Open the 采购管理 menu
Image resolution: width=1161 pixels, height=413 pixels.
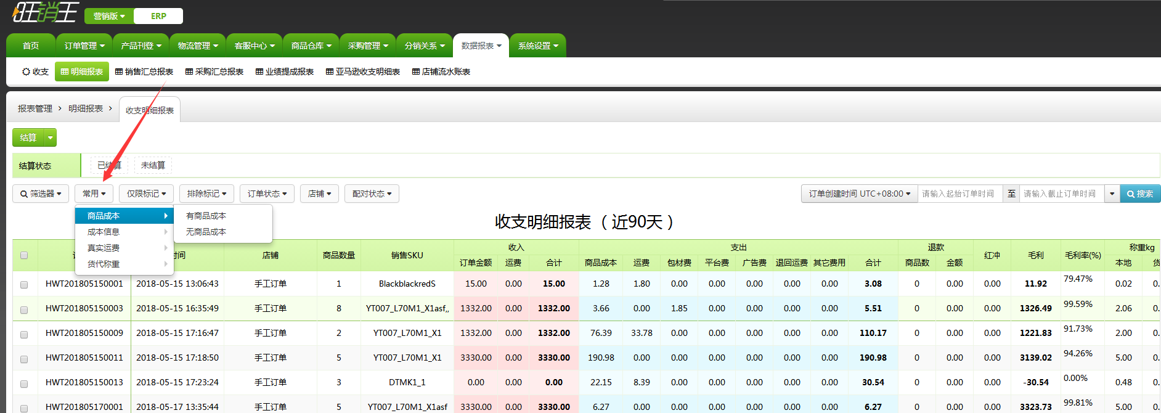click(x=368, y=46)
